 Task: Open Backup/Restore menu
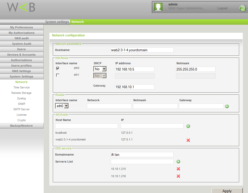(22, 126)
